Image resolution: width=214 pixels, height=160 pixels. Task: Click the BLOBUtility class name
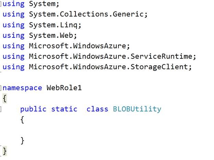point(137,109)
